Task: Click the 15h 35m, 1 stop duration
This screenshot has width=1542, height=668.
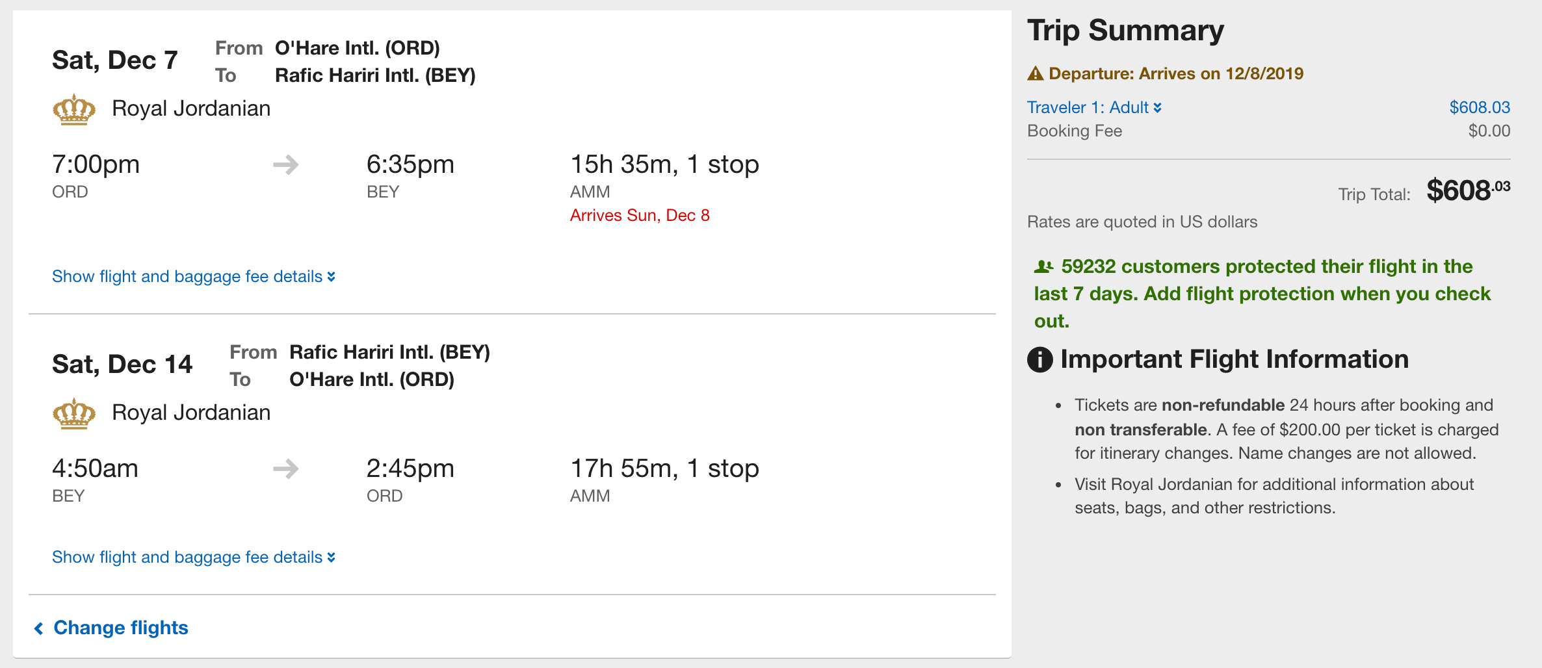Action: tap(664, 164)
